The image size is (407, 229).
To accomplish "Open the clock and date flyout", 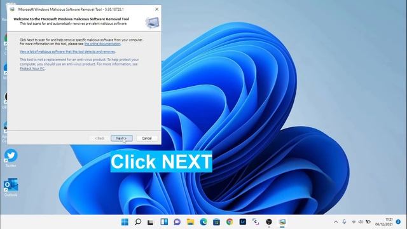I will pyautogui.click(x=383, y=222).
